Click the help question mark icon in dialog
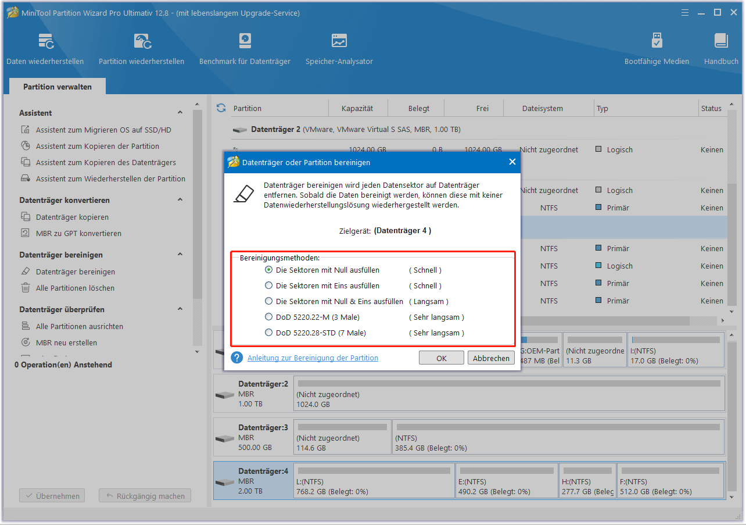746x525 pixels. coord(236,358)
